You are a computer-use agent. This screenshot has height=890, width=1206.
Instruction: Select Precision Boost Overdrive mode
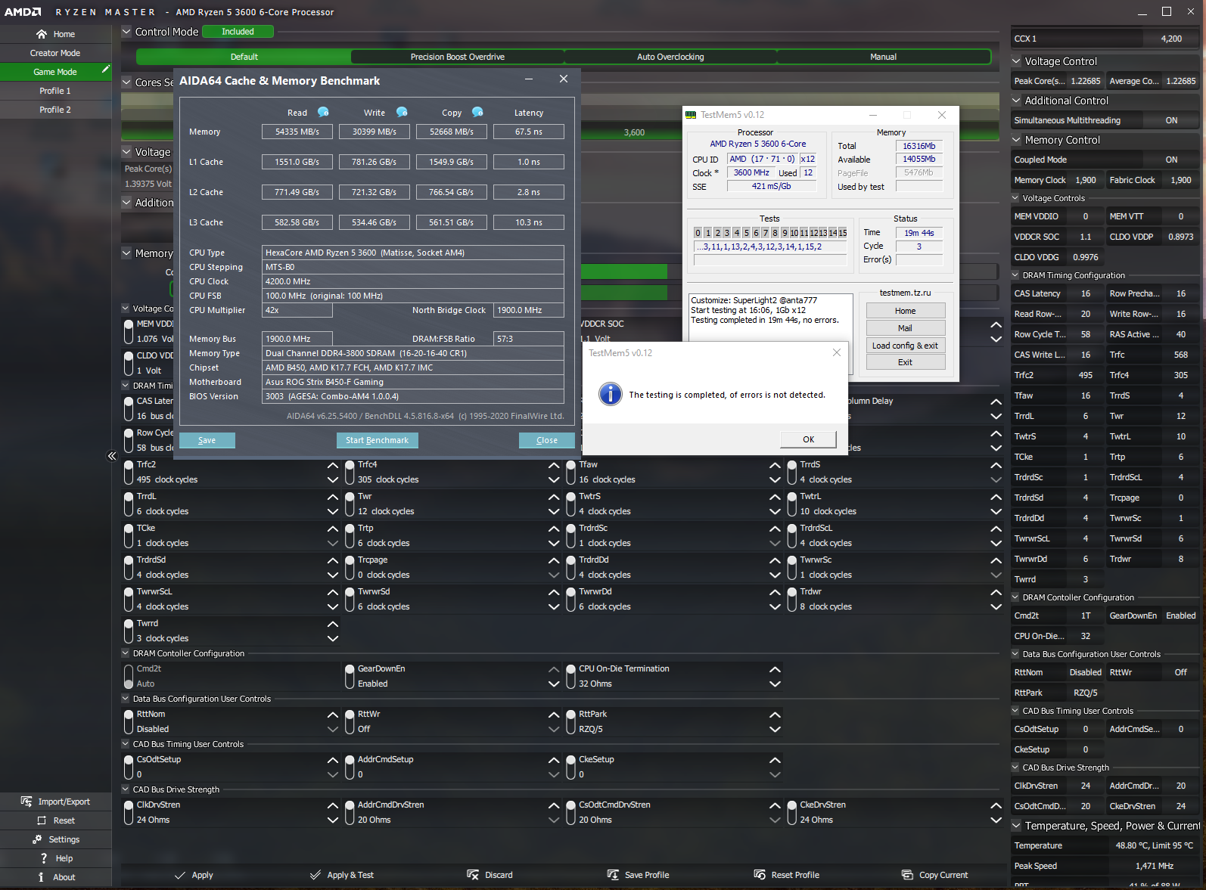point(458,57)
